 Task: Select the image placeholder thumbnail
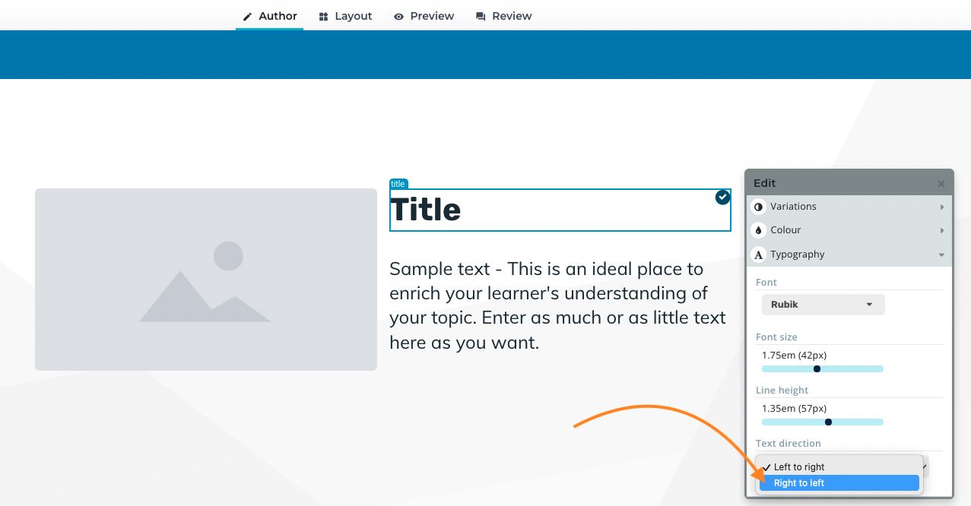[206, 280]
